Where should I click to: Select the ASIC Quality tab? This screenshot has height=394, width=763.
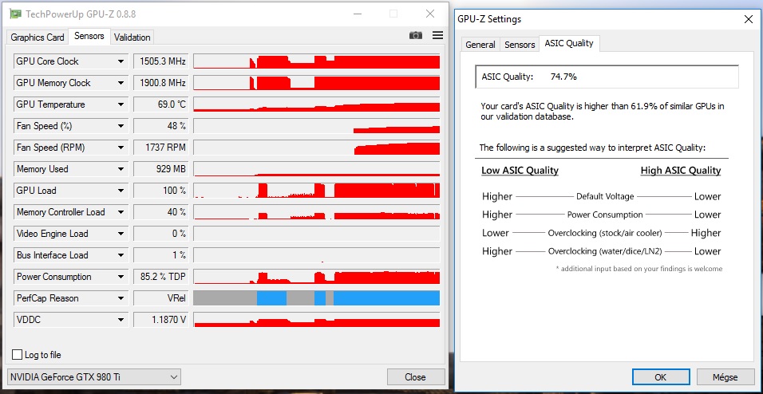pos(569,43)
